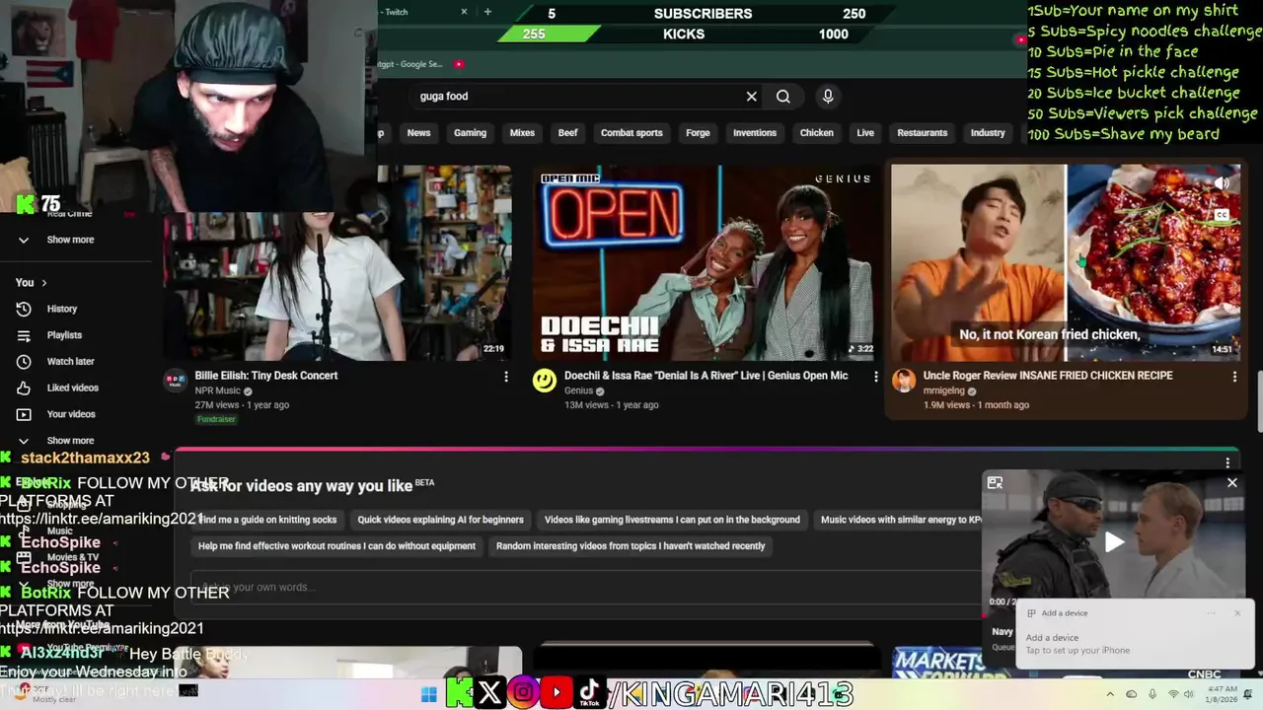Click the magnifier search button
This screenshot has height=710, width=1263.
pos(783,97)
